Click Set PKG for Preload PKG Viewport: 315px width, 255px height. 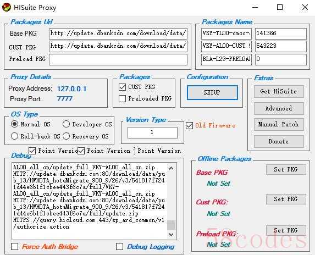(x=286, y=230)
